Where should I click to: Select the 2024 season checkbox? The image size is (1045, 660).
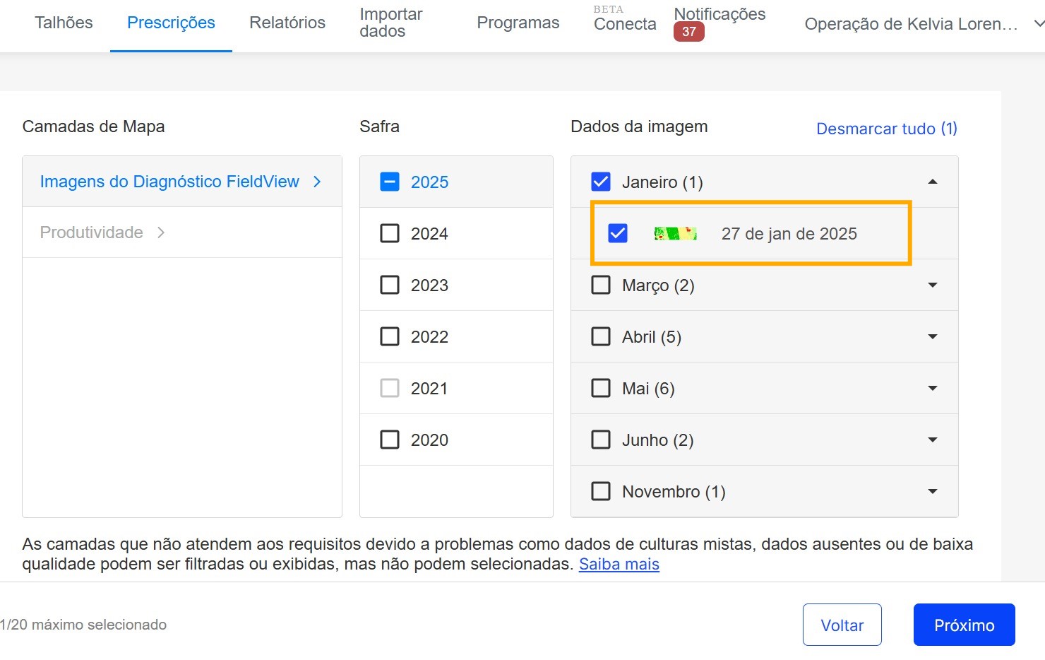click(390, 234)
